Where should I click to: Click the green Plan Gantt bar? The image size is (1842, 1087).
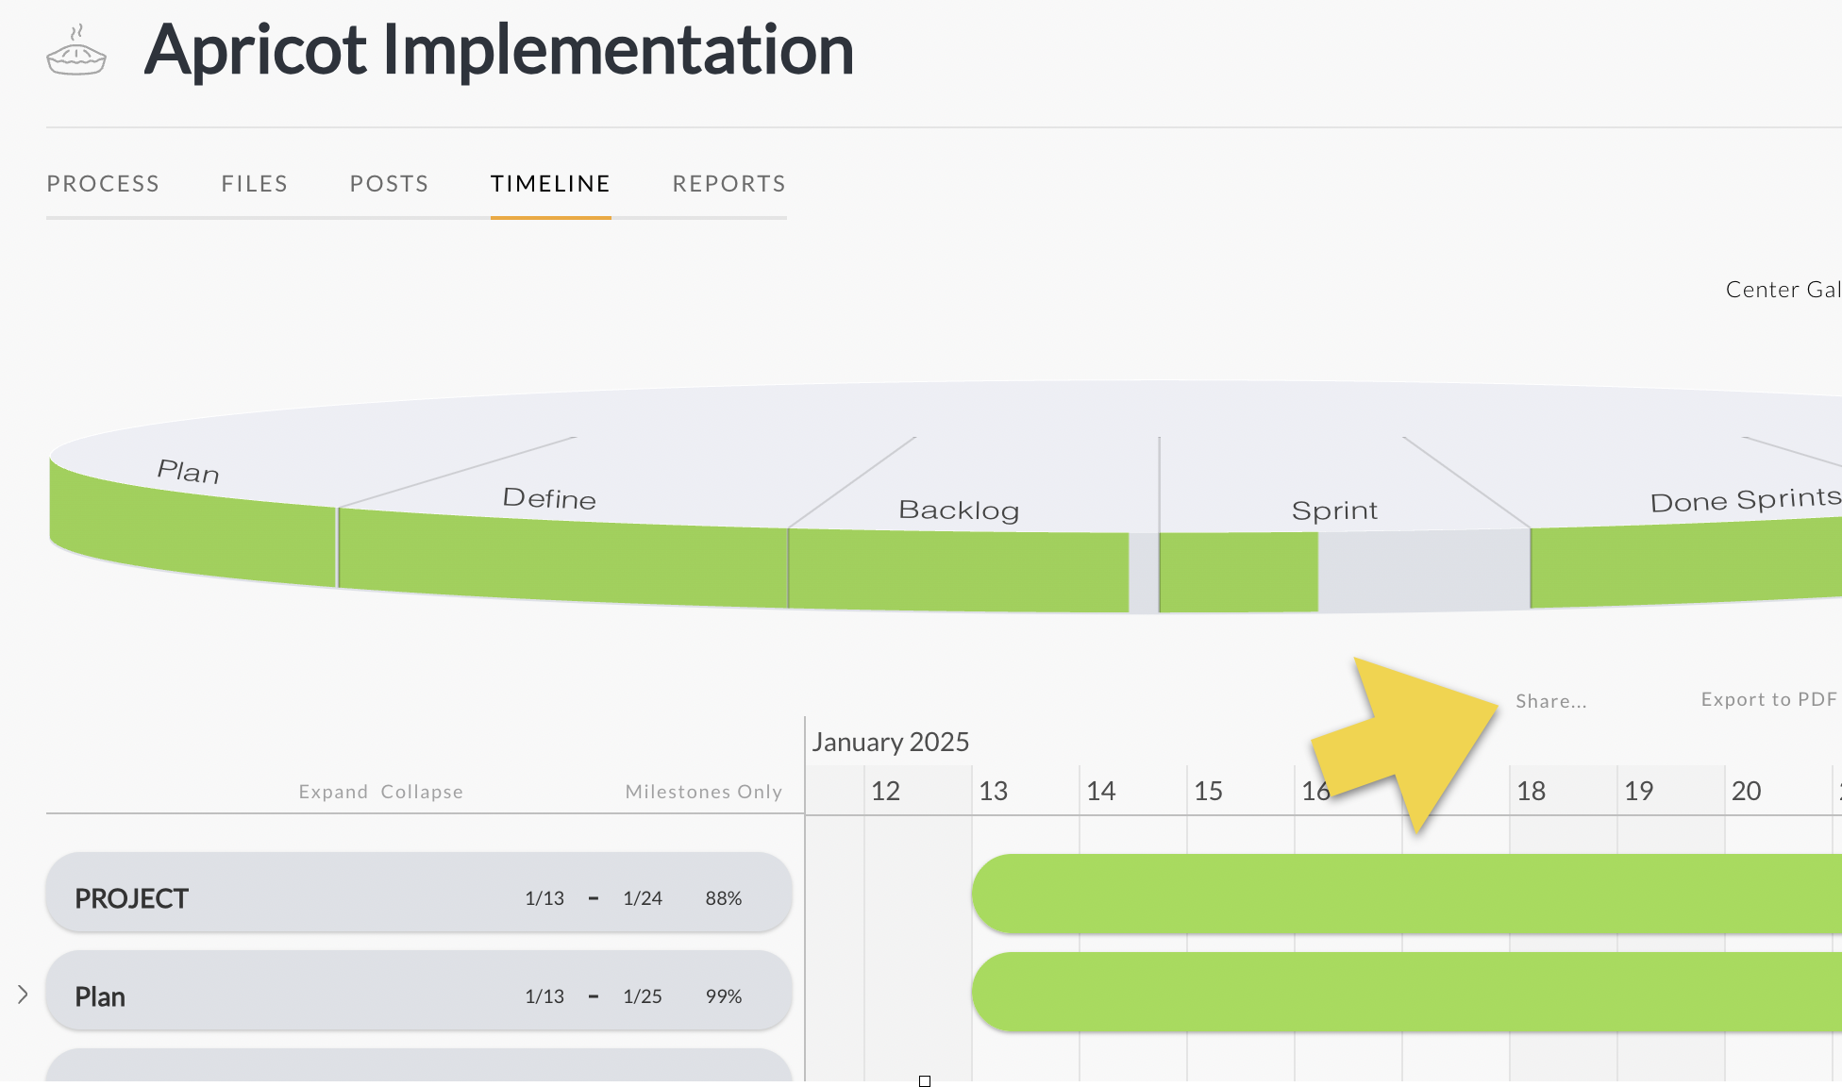(x=1406, y=993)
